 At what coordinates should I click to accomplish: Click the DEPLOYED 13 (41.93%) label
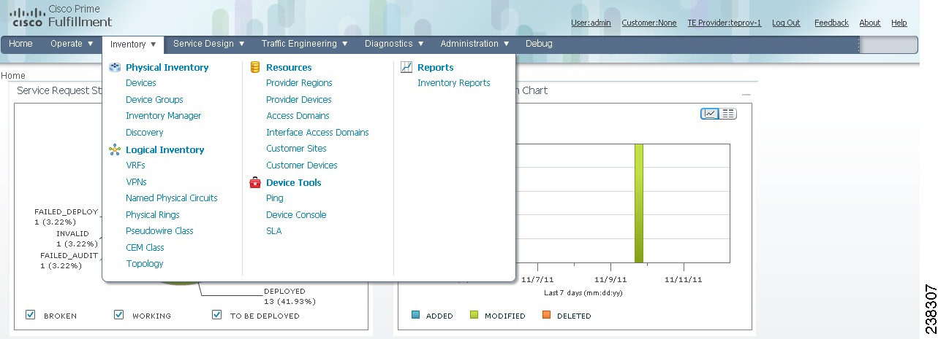click(290, 296)
